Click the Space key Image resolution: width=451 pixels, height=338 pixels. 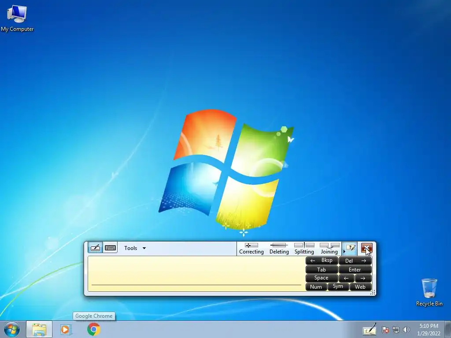(322, 278)
